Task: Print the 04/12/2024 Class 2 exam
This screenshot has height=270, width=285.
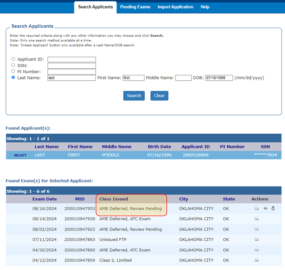Action: [x=256, y=260]
